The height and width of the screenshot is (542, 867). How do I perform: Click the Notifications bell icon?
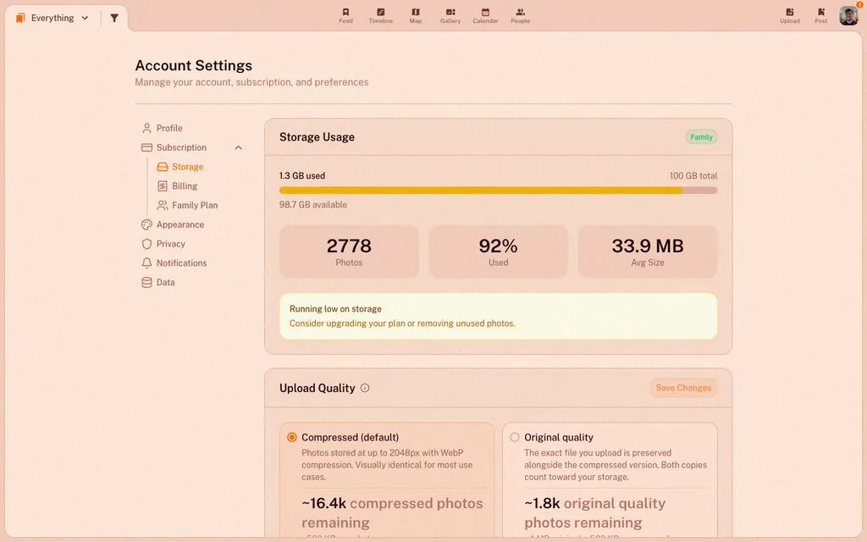pos(146,263)
